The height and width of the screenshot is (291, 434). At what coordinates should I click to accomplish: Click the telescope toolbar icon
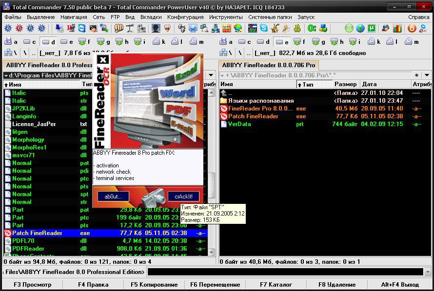tap(130, 28)
